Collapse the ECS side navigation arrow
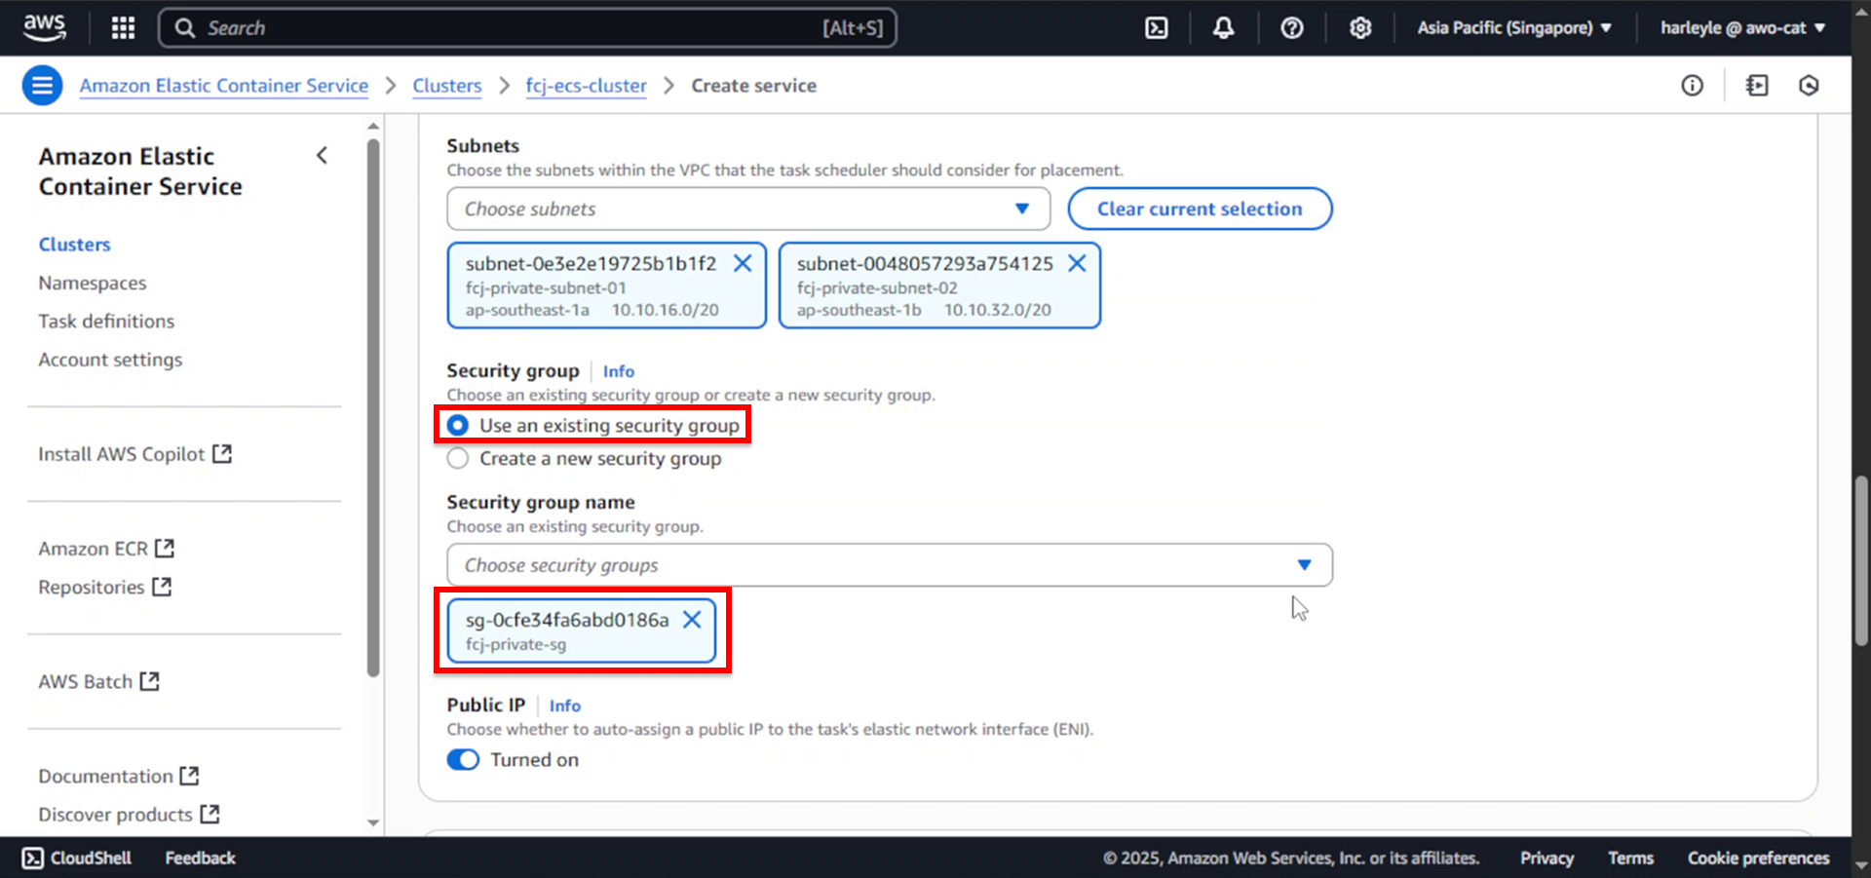The width and height of the screenshot is (1871, 878). tap(322, 155)
